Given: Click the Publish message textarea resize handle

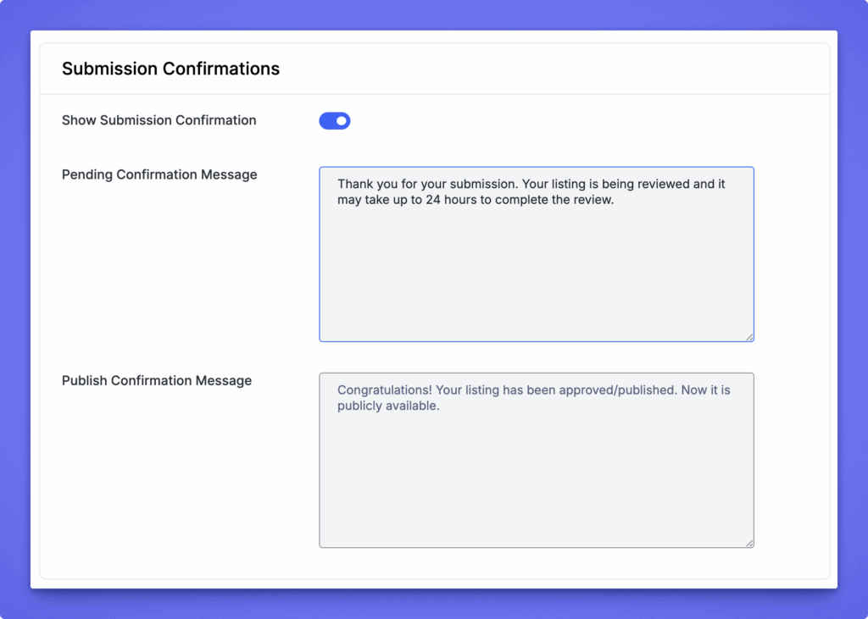Looking at the screenshot, I should (749, 543).
